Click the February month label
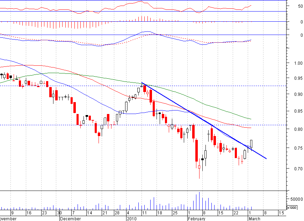304x221 pixels. (197, 219)
